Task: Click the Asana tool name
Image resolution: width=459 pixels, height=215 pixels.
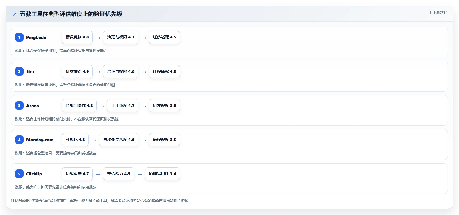Action: click(x=32, y=106)
